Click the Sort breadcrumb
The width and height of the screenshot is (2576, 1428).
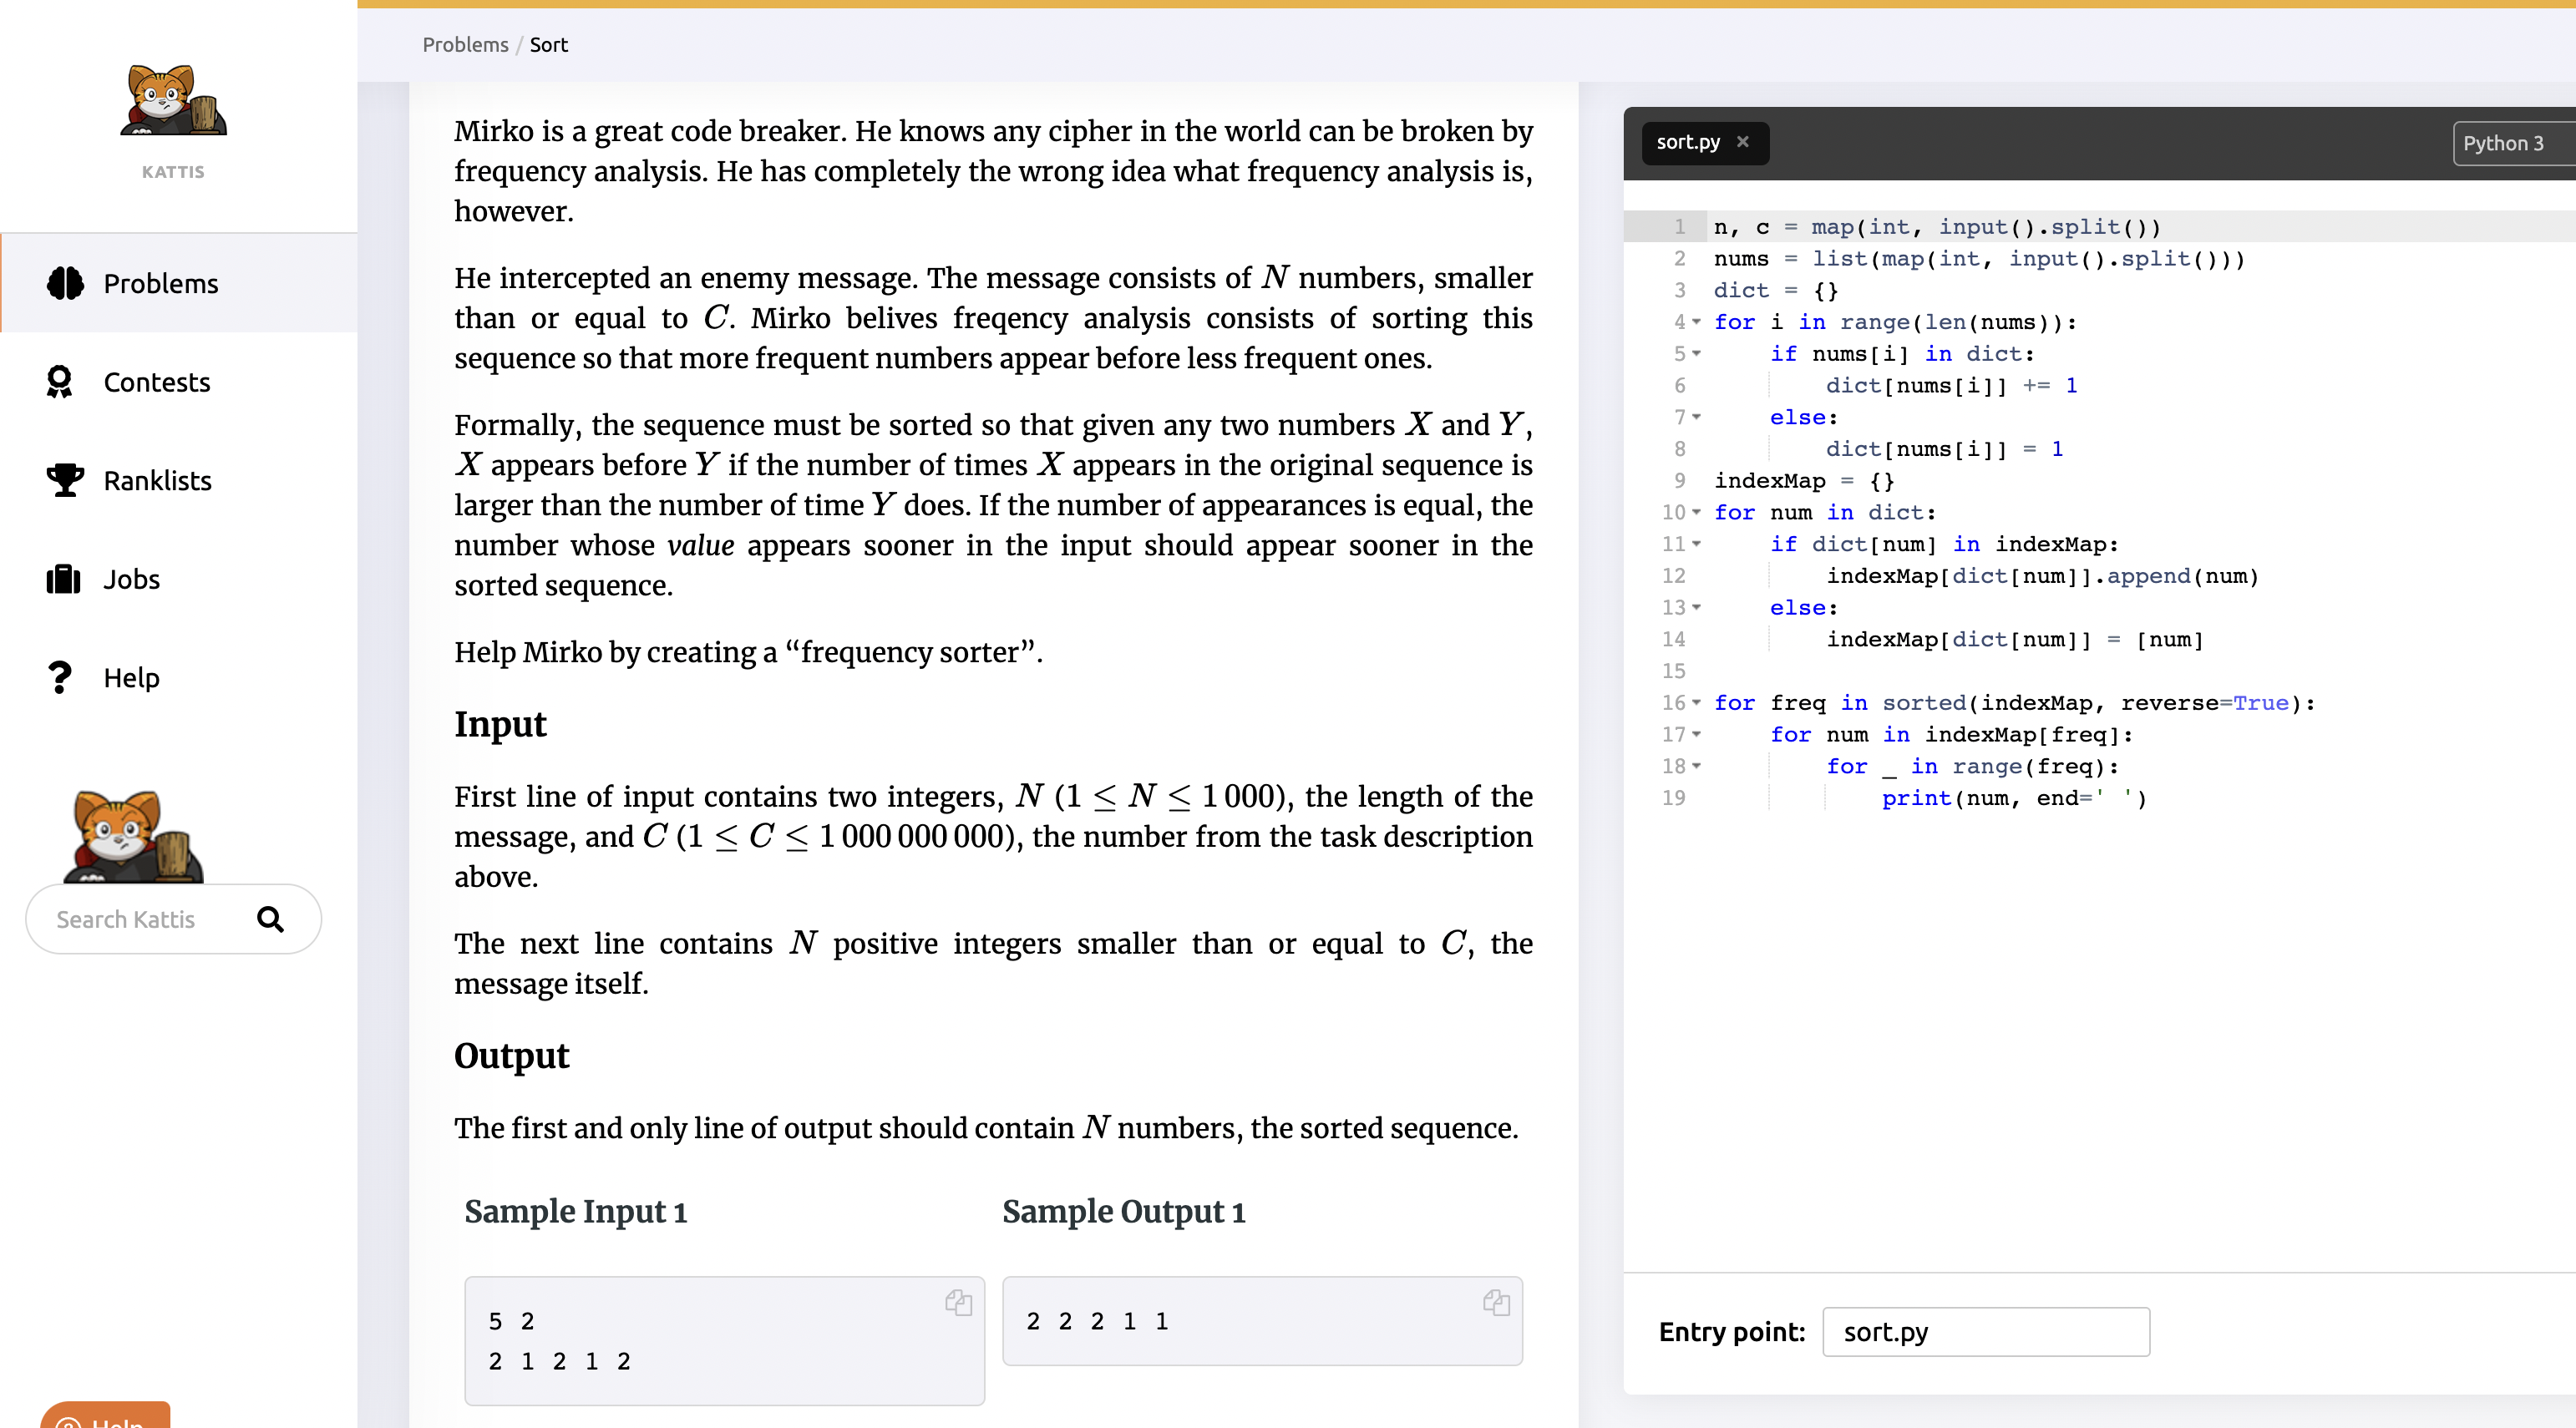pyautogui.click(x=548, y=44)
